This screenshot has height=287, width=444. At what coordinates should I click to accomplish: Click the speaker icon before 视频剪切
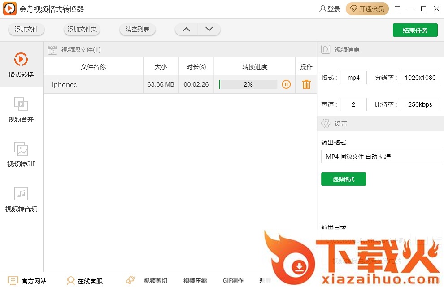130,280
